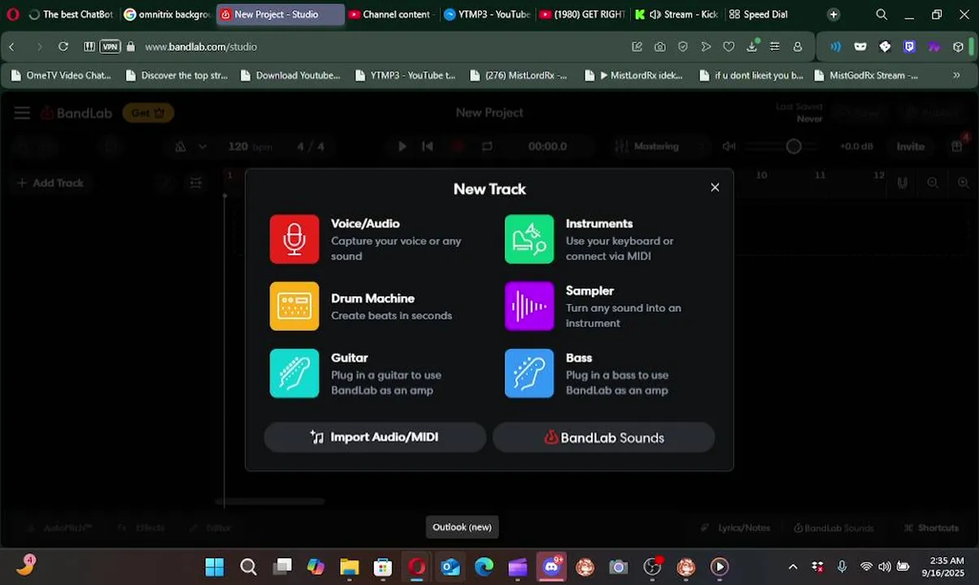Screen dimensions: 979x585
Task: Toggle the magnet snap-to-grid icon
Action: pos(903,183)
